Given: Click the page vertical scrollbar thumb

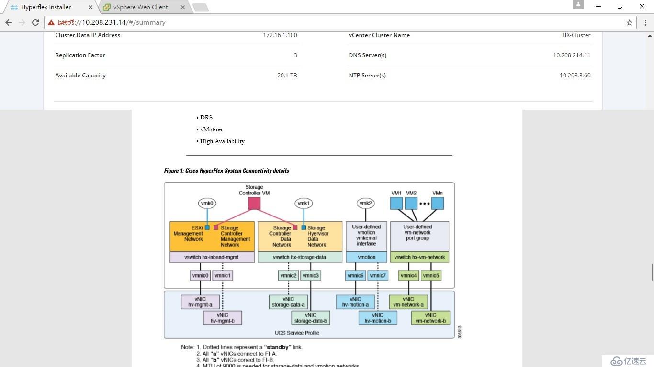Looking at the screenshot, I should click(x=652, y=272).
